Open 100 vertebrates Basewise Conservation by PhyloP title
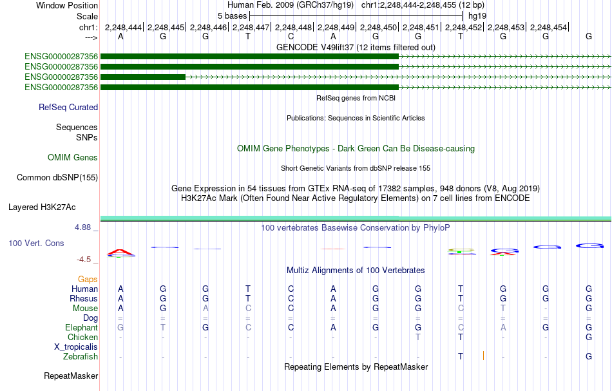This screenshot has width=612, height=391. tap(356, 227)
